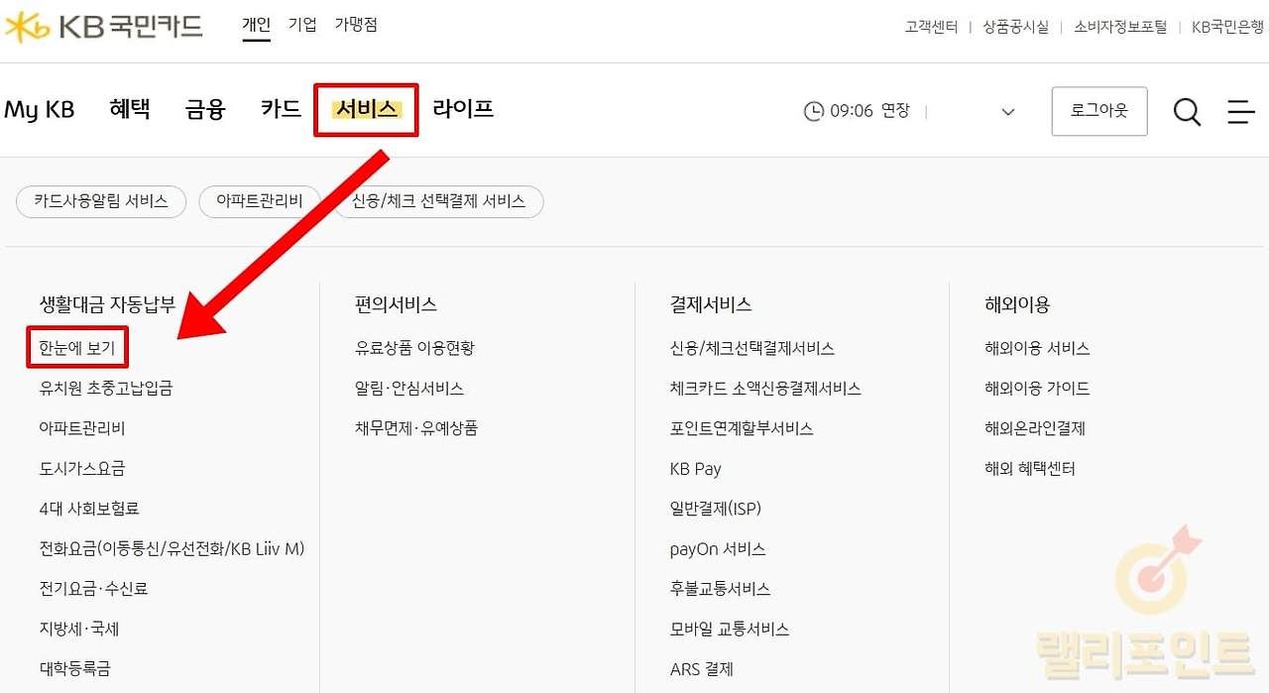Open 해외이용 가이드 link

(x=1037, y=388)
